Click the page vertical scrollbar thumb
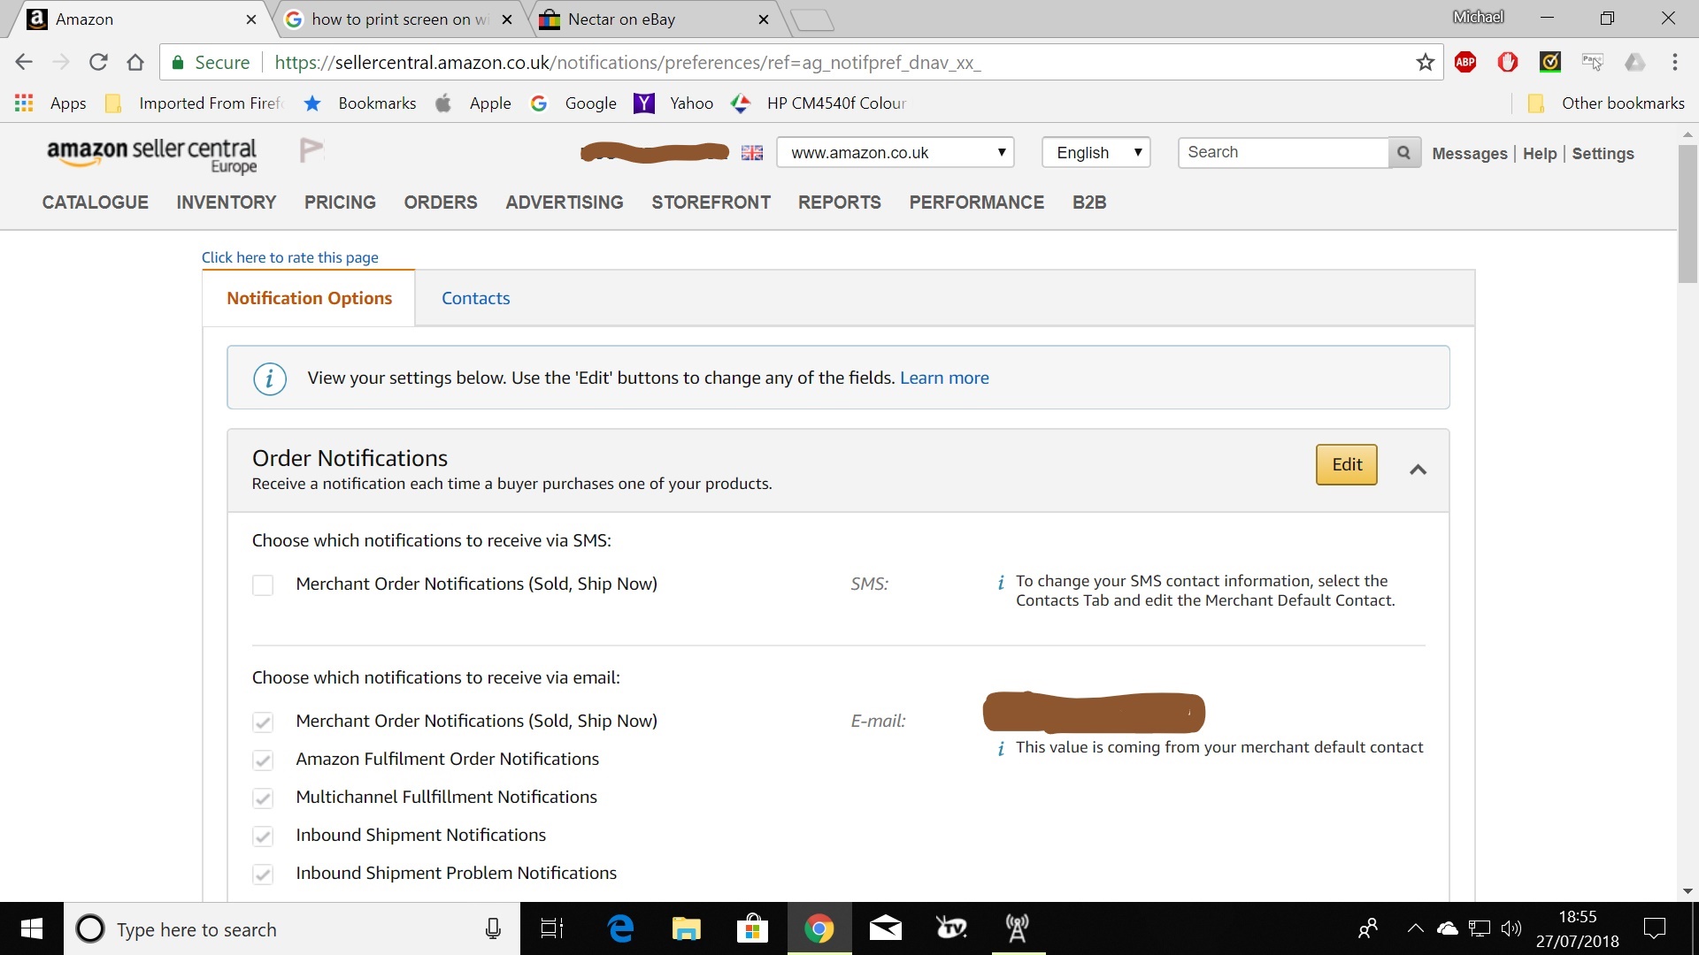Viewport: 1699px width, 955px height. coord(1687,212)
